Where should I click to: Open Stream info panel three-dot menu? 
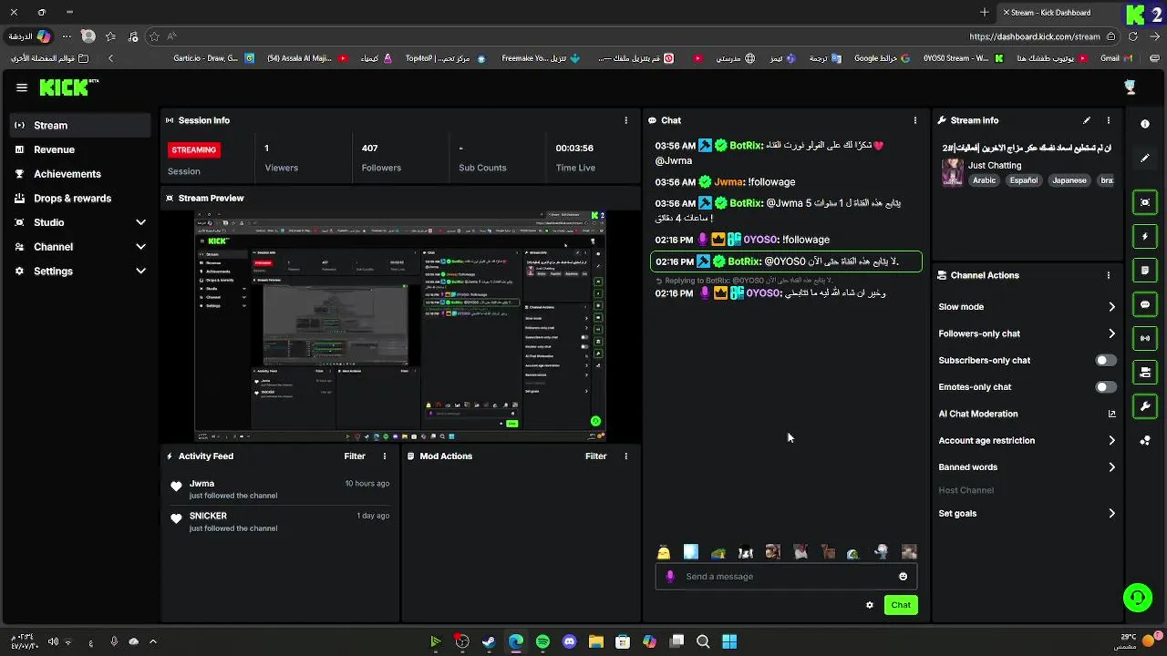1109,120
